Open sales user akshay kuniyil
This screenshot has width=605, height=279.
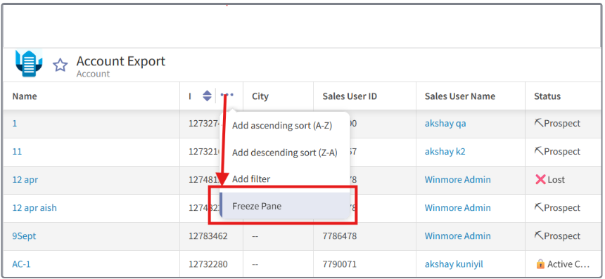(454, 264)
